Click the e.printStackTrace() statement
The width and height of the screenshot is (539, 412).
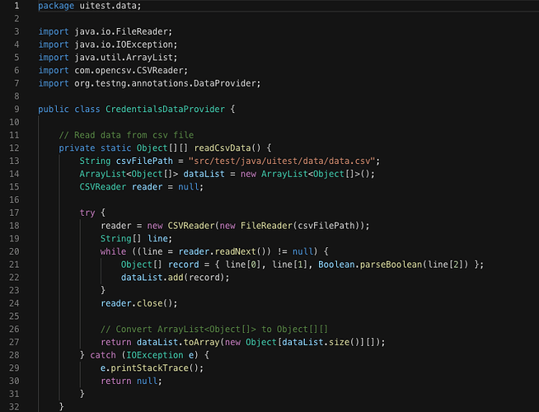click(152, 368)
